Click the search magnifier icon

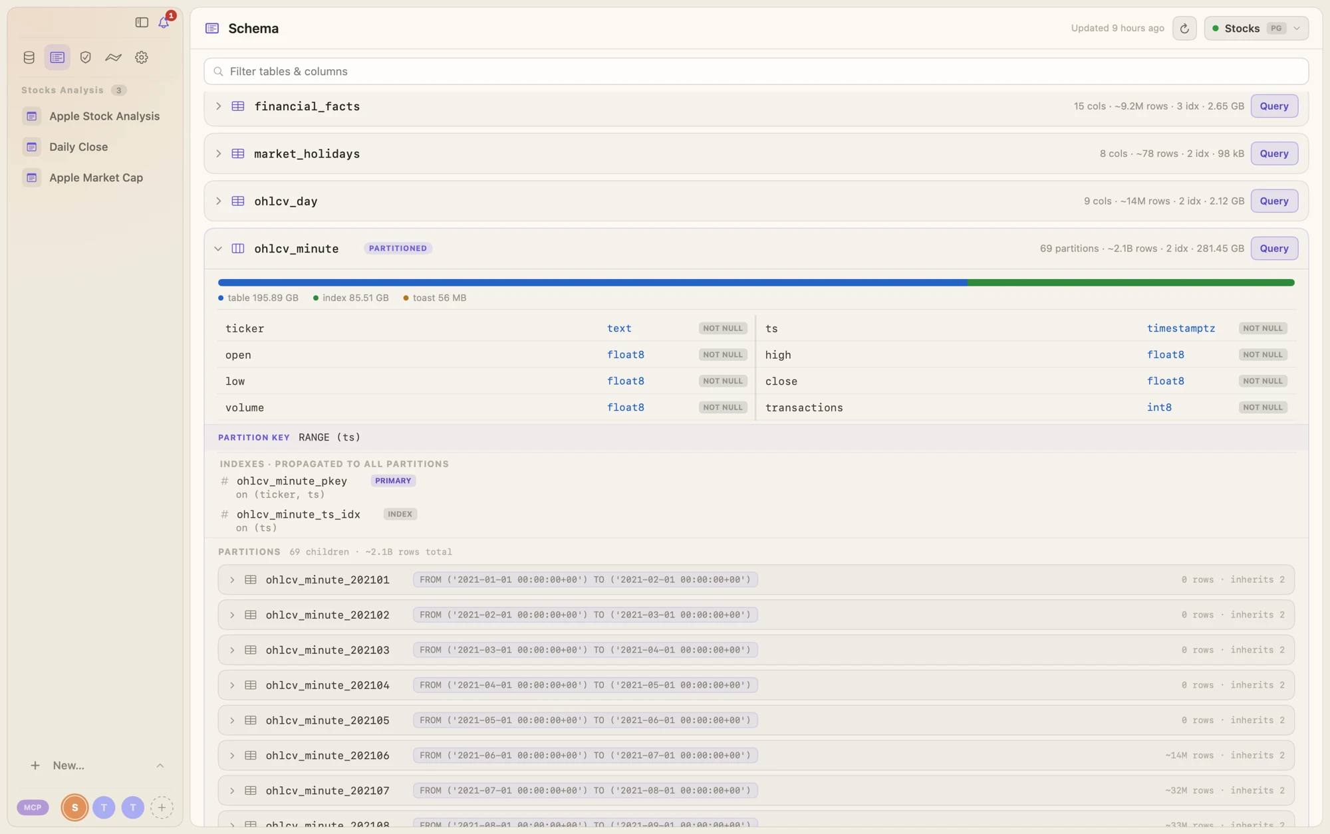218,71
